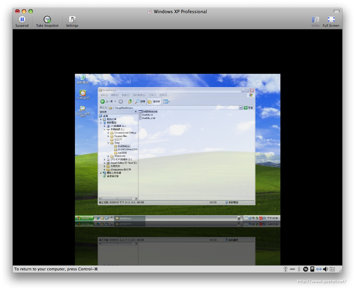Click the Windows media shortcut desktop icon

83,111
